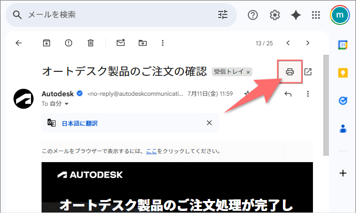Mark the email as unread
Viewport: 356px width, 213px height.
coord(121,42)
